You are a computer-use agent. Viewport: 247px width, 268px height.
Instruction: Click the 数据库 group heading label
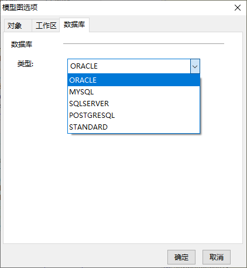(22, 45)
